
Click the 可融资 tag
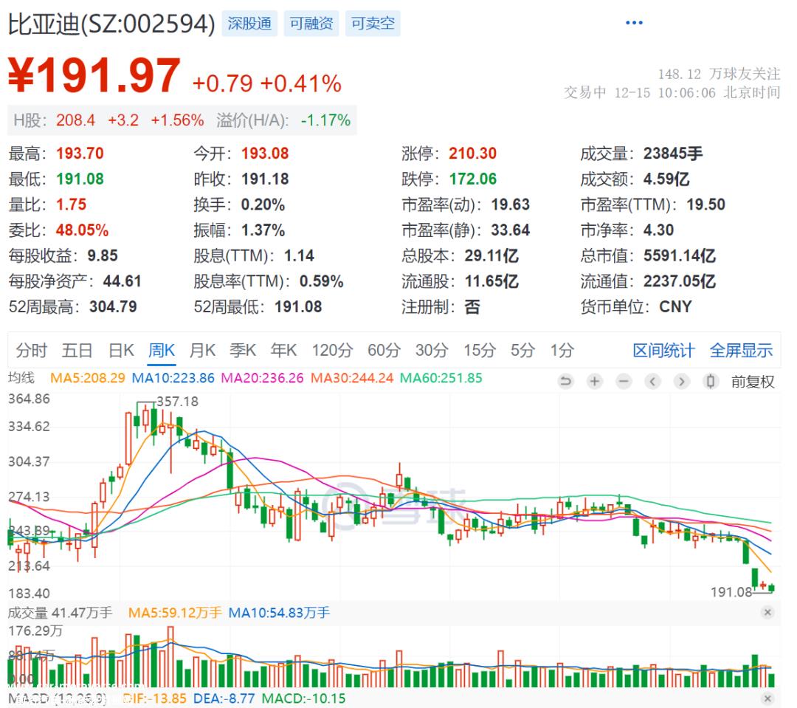coord(311,24)
